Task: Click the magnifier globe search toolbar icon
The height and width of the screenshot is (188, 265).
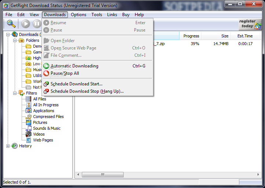Action: (x=11, y=24)
